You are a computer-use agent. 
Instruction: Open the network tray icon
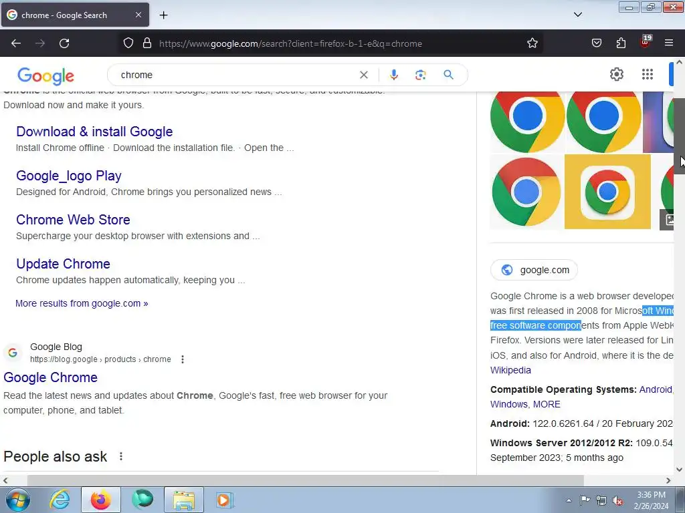601,500
